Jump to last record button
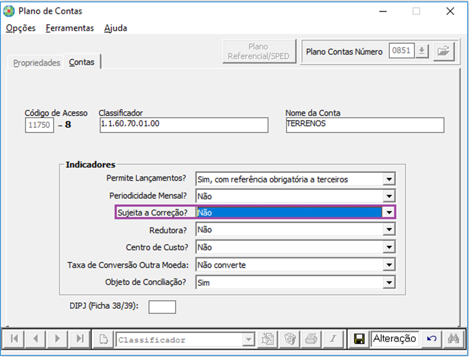 point(80,339)
